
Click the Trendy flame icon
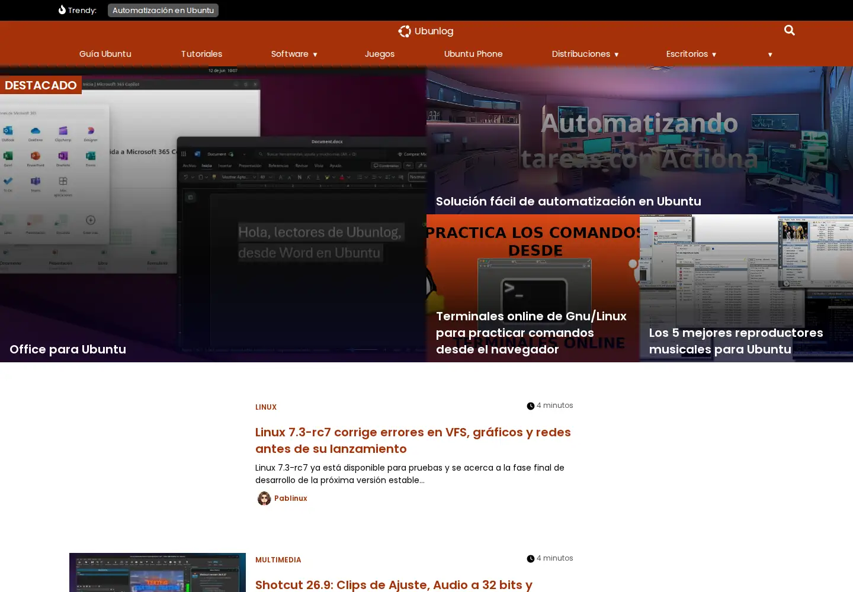pyautogui.click(x=62, y=10)
